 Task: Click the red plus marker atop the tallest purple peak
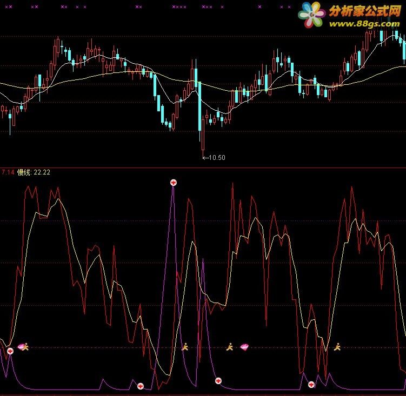pos(174,183)
